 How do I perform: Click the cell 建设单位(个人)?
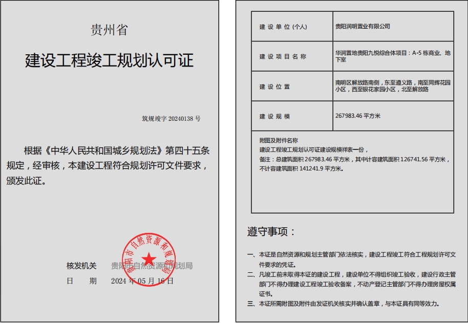(292, 26)
